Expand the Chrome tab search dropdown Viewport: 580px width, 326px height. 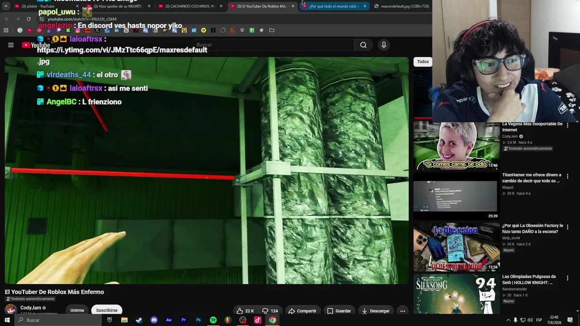click(6, 6)
